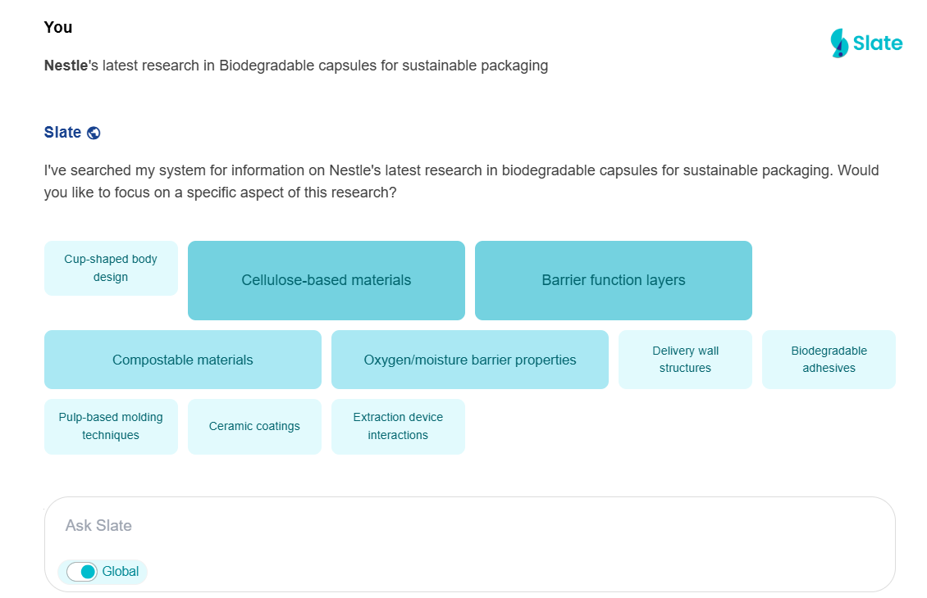Click the globe icon beside Slate

pyautogui.click(x=94, y=133)
